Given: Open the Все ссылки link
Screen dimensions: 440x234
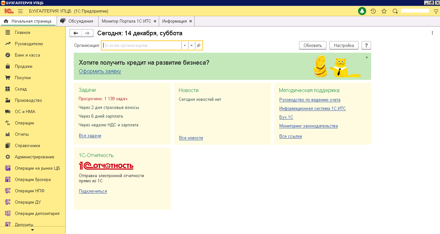Looking at the screenshot, I should [x=291, y=136].
